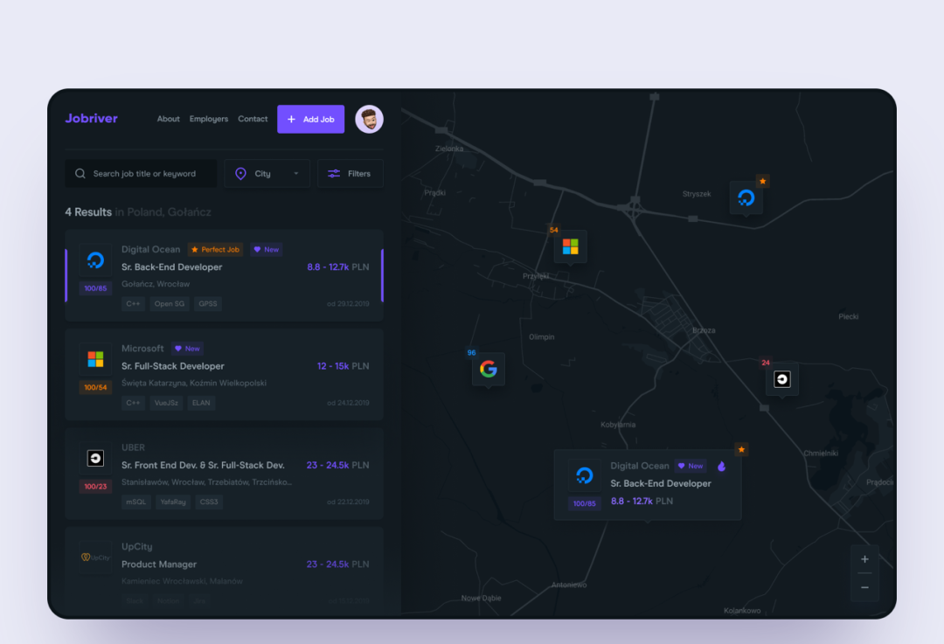Click the 12 - 15k PLN salary

[x=344, y=366]
